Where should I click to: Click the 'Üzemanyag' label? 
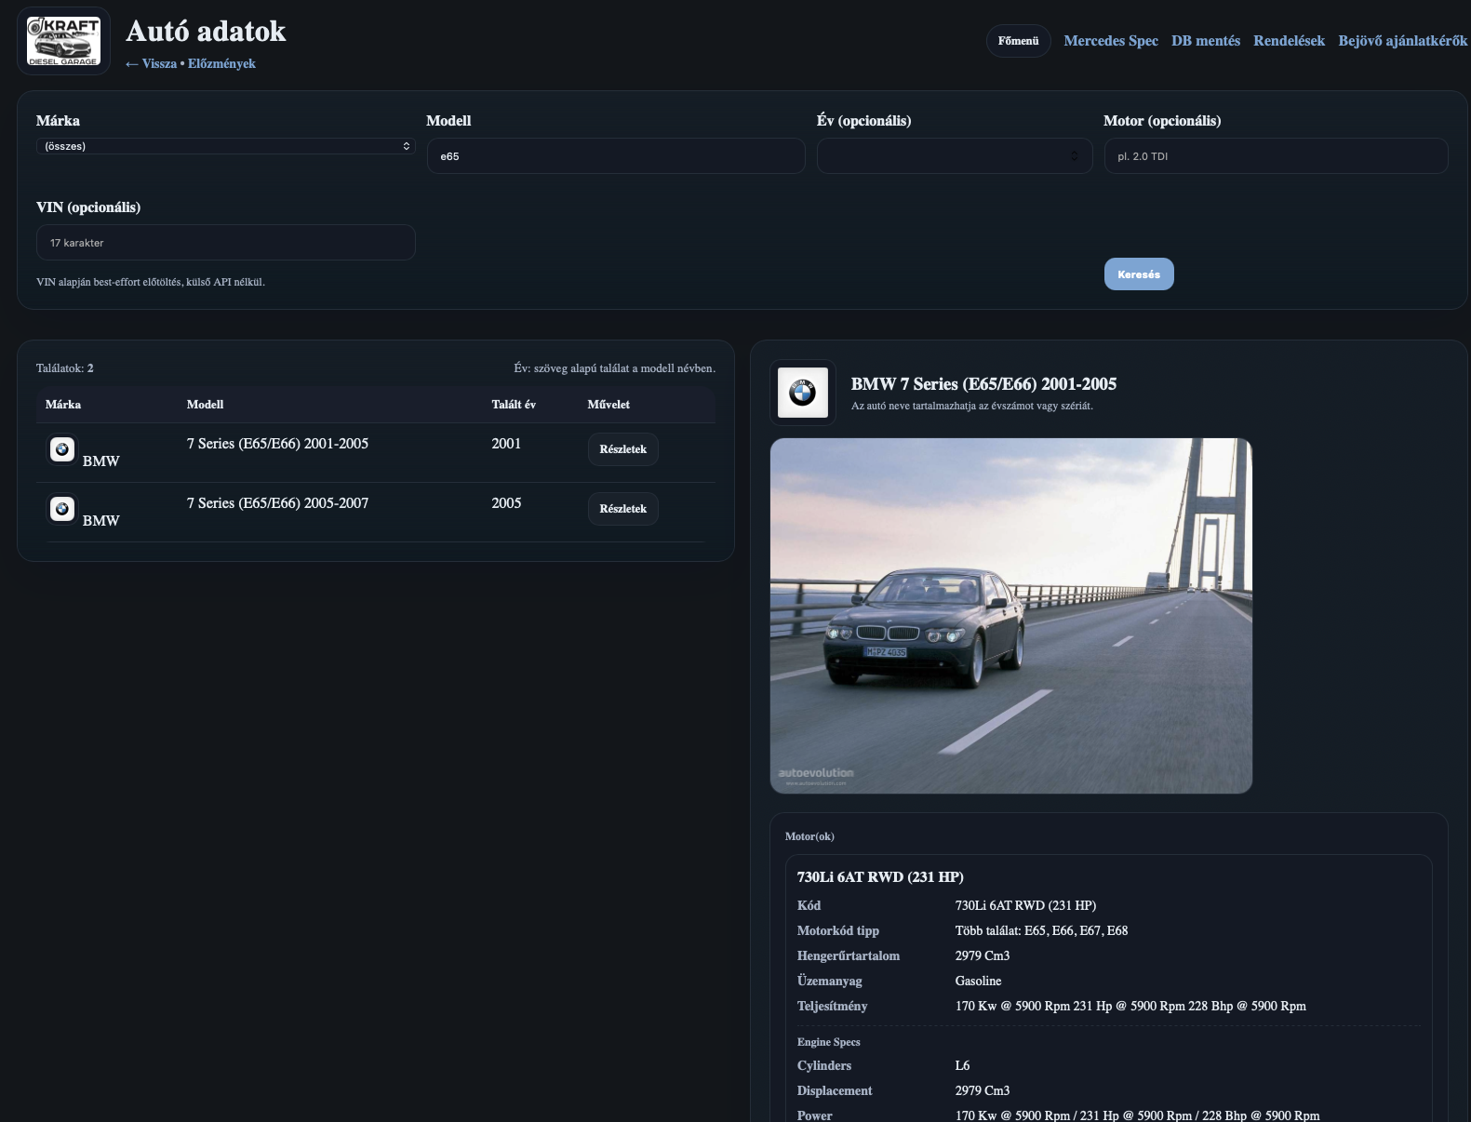tap(830, 981)
